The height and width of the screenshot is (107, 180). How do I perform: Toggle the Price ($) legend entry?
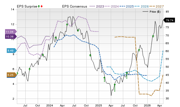coord(151,12)
